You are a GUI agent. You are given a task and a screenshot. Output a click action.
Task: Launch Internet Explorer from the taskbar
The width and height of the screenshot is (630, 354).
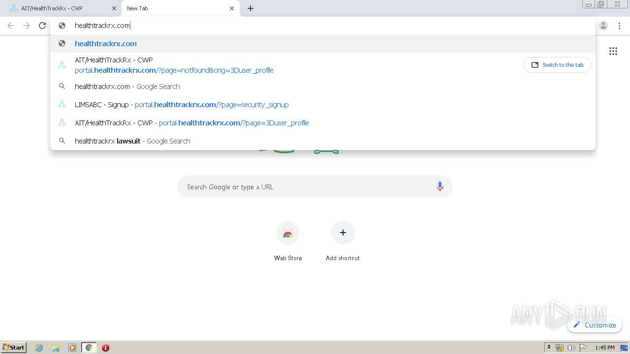tap(39, 348)
